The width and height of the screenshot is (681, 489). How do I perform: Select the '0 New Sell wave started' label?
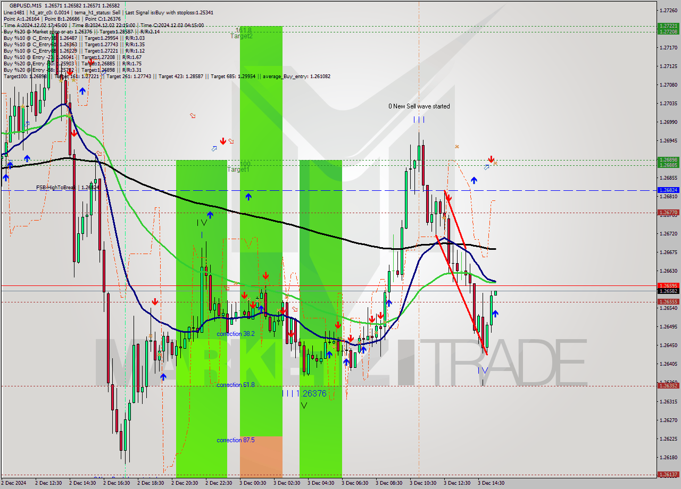[x=419, y=106]
